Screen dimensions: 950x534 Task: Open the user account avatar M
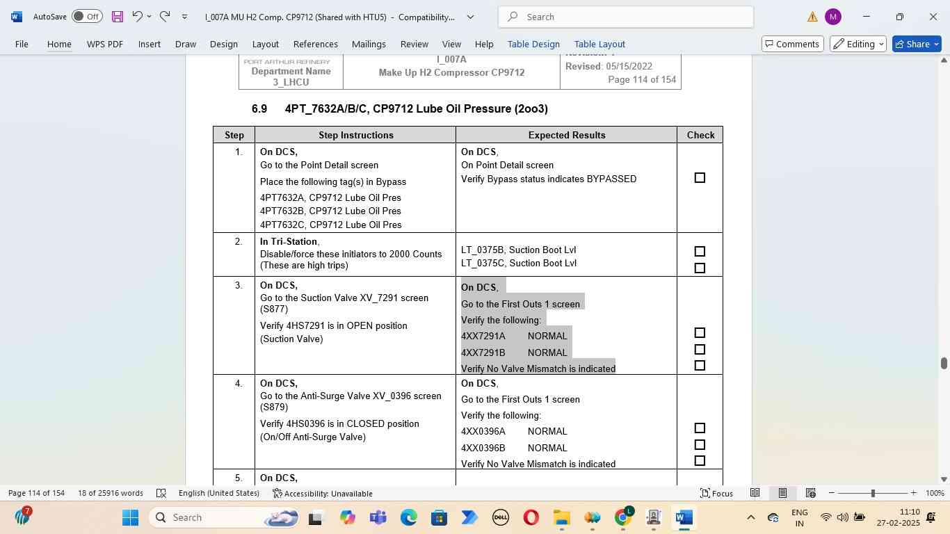832,17
